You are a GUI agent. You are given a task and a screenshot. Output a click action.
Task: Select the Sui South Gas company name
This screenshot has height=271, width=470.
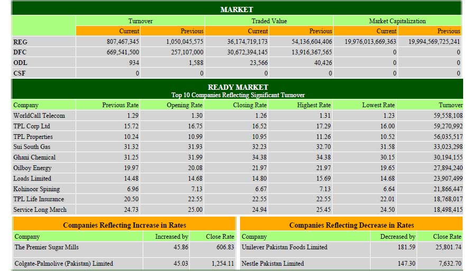point(32,147)
